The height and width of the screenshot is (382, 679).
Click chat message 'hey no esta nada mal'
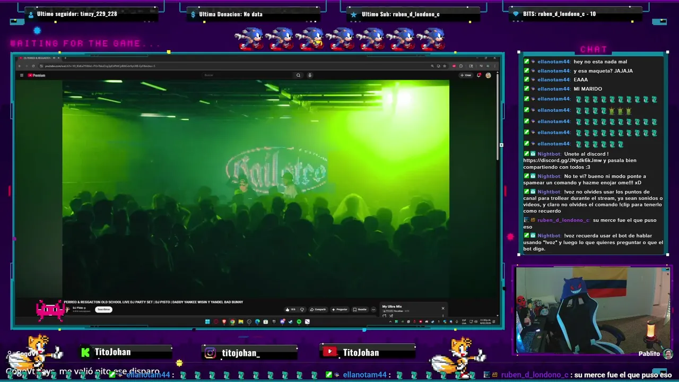click(x=600, y=62)
